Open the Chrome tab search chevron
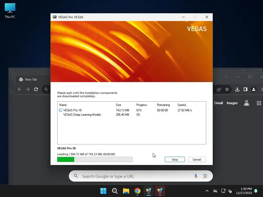The width and height of the screenshot is (263, 197). tap(226, 77)
